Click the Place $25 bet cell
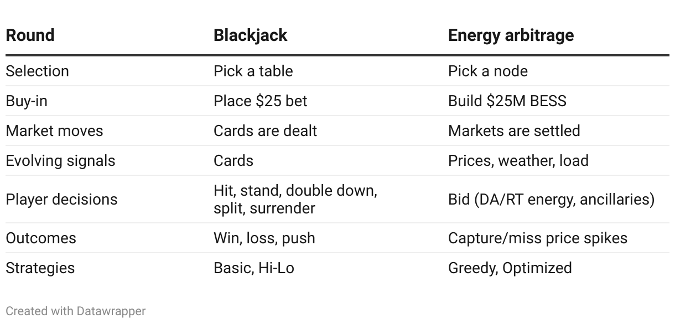Screen dimensions: 675x324 tap(261, 101)
